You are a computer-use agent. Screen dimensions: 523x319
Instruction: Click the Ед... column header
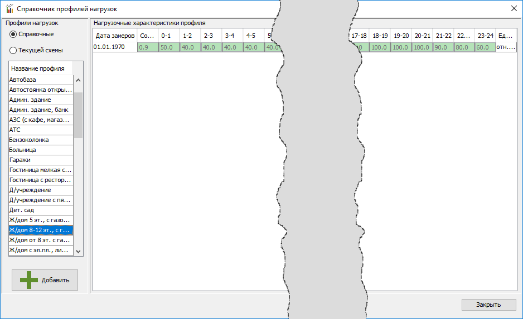point(506,36)
